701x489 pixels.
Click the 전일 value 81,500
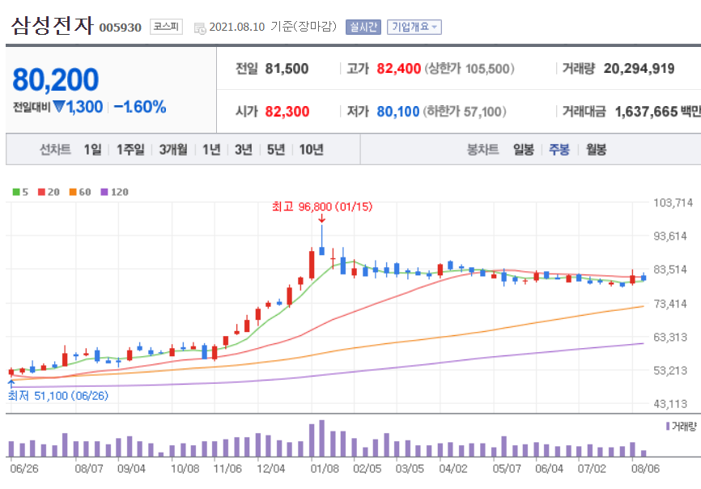point(287,69)
